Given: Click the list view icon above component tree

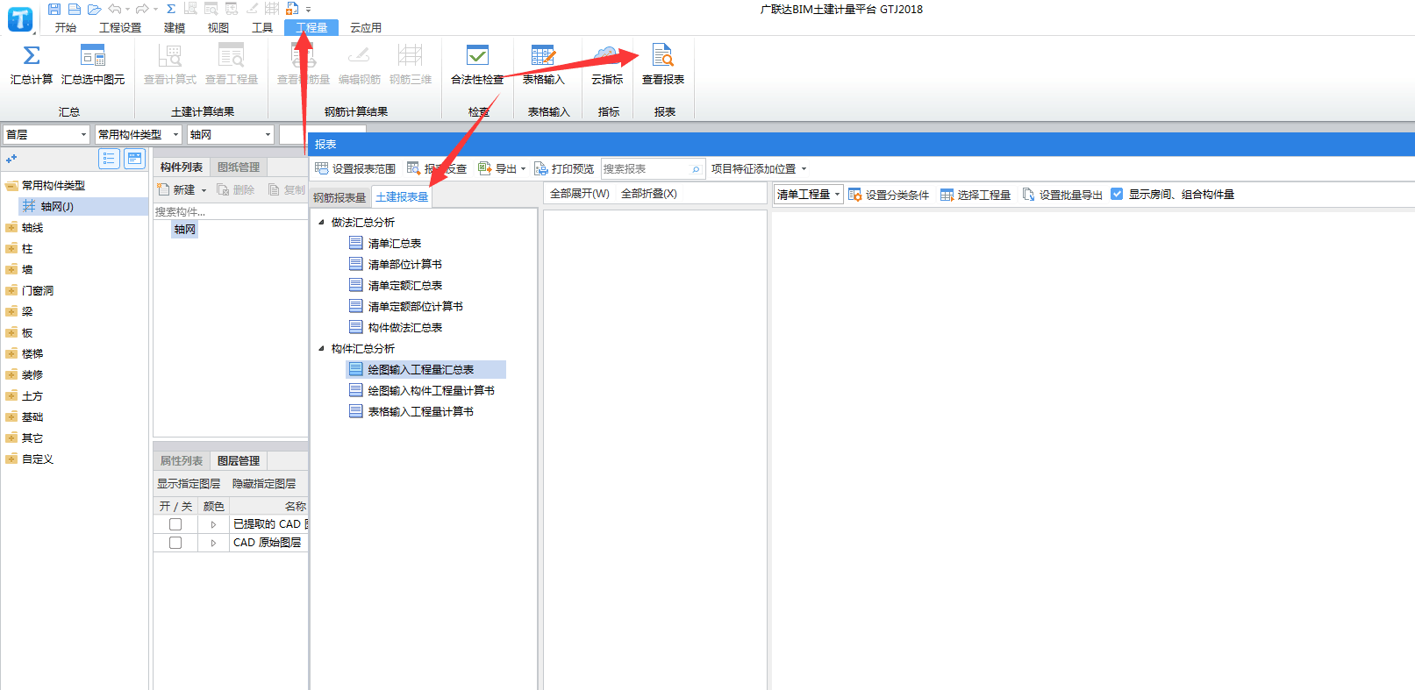Looking at the screenshot, I should coord(109,159).
